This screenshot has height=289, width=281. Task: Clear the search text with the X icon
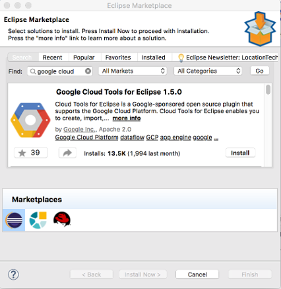tap(88, 71)
